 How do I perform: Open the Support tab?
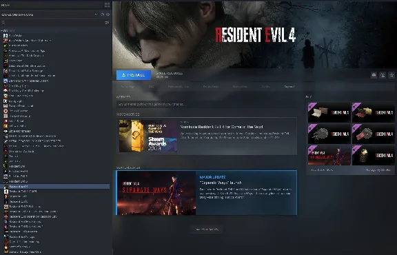click(289, 87)
